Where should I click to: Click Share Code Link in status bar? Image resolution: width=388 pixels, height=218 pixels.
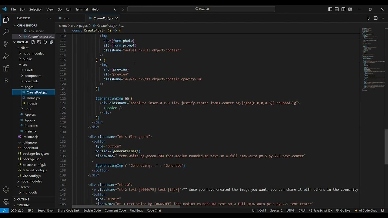[69, 210]
